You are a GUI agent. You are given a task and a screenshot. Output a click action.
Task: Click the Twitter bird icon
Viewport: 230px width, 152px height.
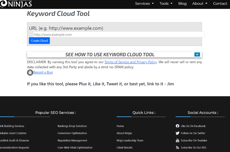point(177,133)
